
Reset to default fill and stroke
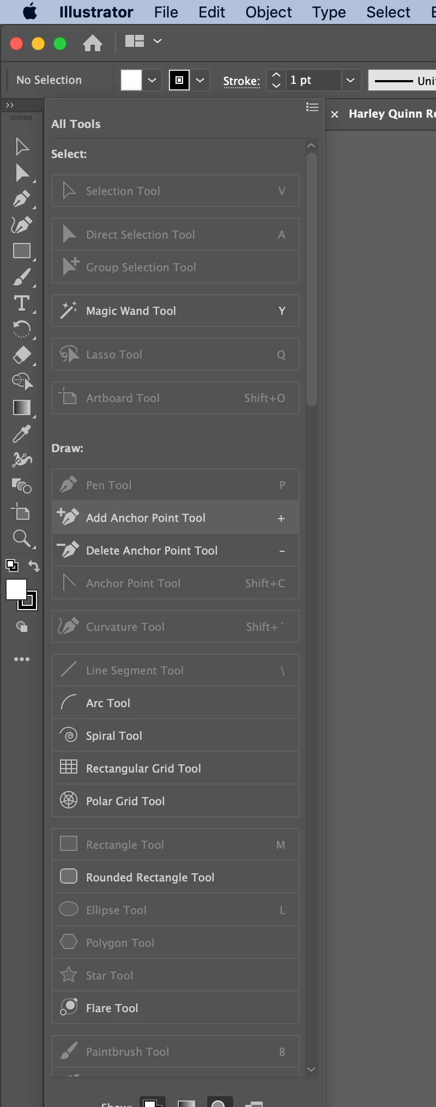click(11, 565)
